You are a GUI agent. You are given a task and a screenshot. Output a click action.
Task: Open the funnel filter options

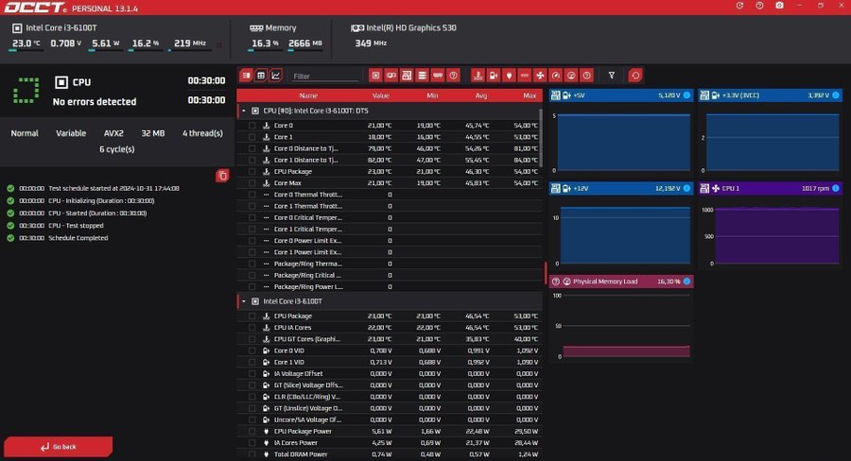(x=612, y=76)
